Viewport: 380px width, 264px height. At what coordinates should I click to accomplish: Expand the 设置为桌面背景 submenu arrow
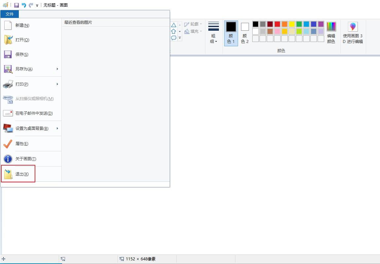[x=57, y=128]
